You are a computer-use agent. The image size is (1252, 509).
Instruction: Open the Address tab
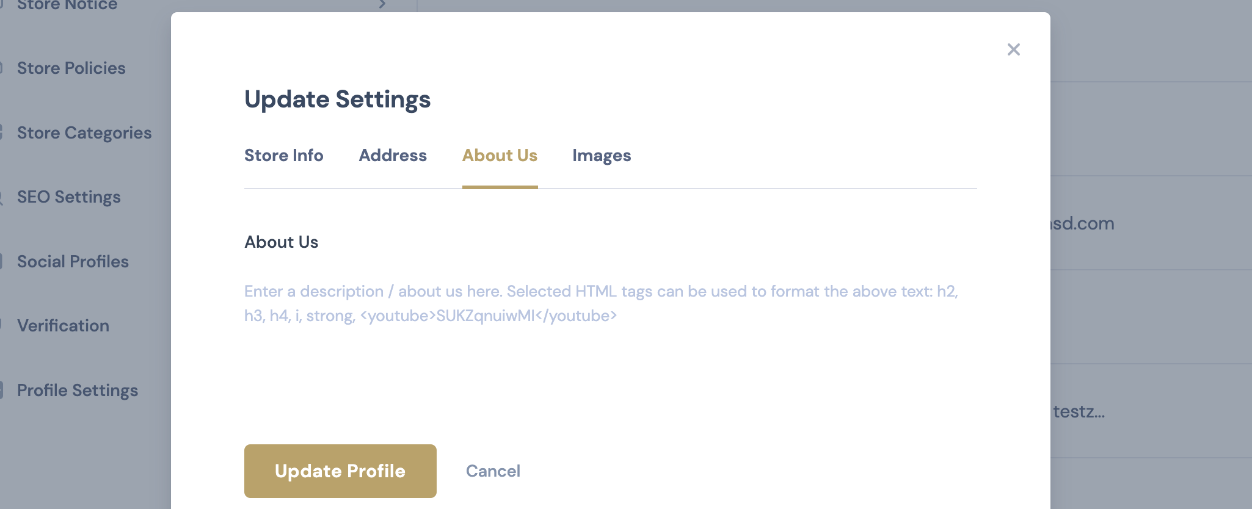393,156
